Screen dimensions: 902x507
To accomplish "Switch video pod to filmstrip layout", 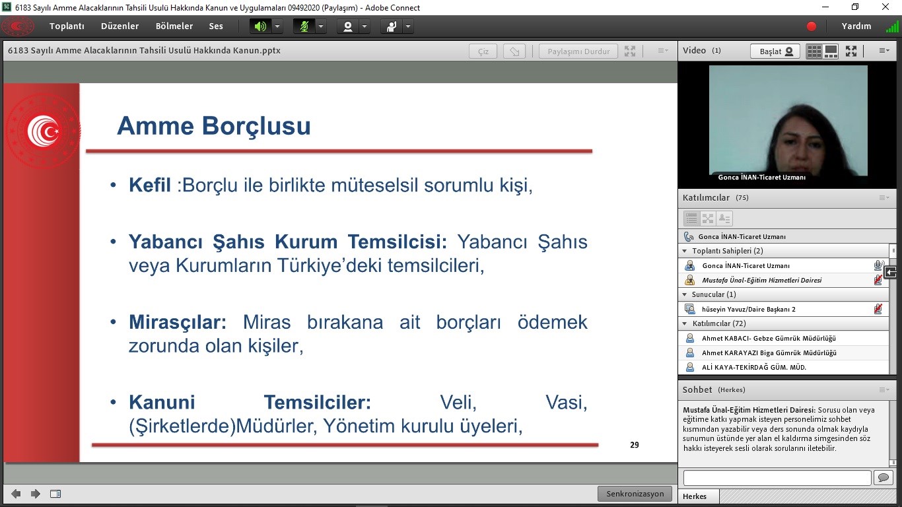I will (x=831, y=51).
